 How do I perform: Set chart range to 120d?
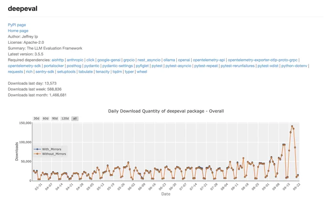point(65,119)
